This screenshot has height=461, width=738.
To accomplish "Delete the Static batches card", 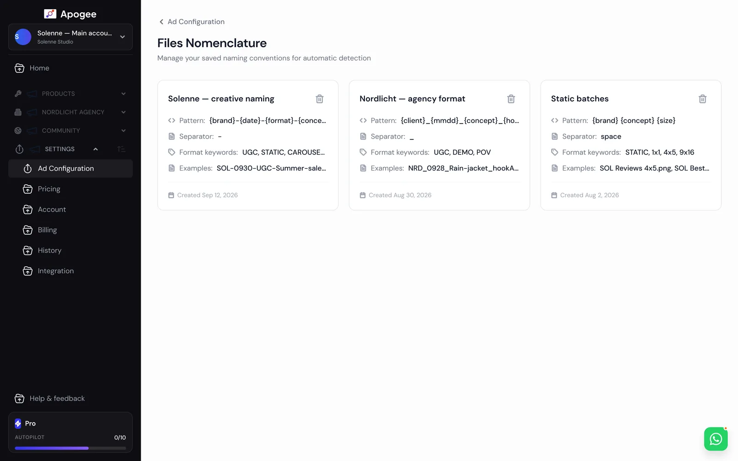I will (x=702, y=99).
